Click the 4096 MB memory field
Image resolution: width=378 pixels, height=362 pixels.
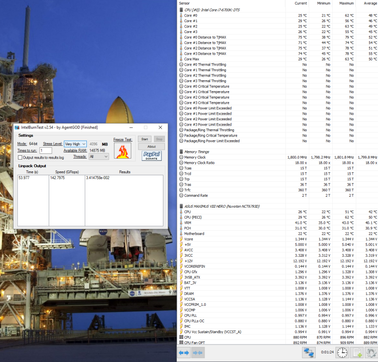pos(95,144)
